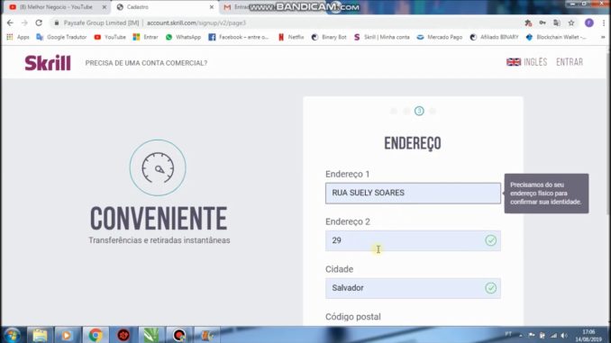Switch to the Melhor Negocio YouTube tab
This screenshot has width=611, height=343.
(56, 7)
